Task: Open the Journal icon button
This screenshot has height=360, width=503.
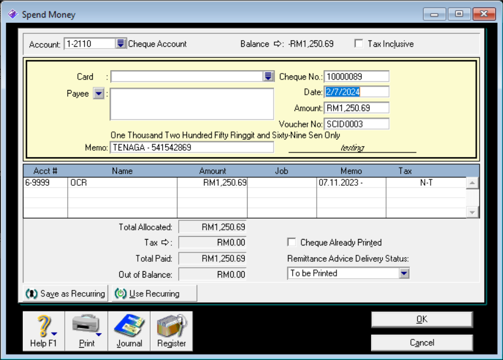Action: click(x=129, y=330)
